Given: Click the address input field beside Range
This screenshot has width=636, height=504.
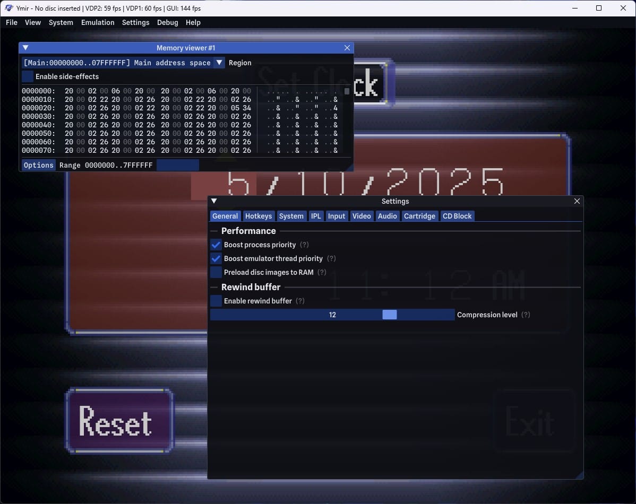Looking at the screenshot, I should point(178,165).
